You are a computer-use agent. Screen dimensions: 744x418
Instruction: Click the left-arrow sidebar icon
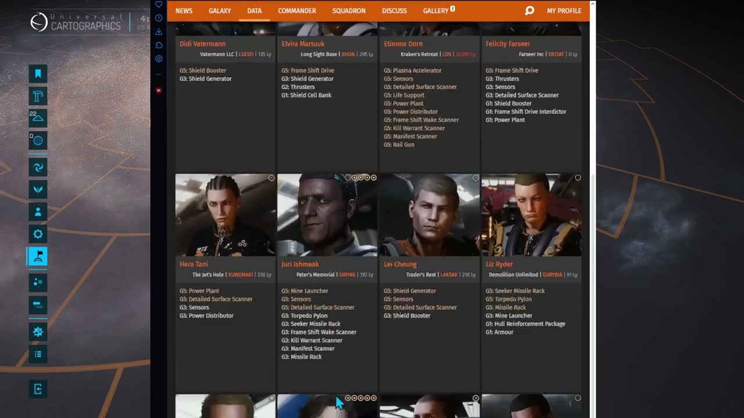[38, 305]
